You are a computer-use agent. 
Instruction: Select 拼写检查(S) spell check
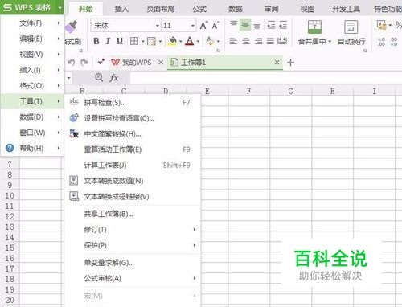133,103
